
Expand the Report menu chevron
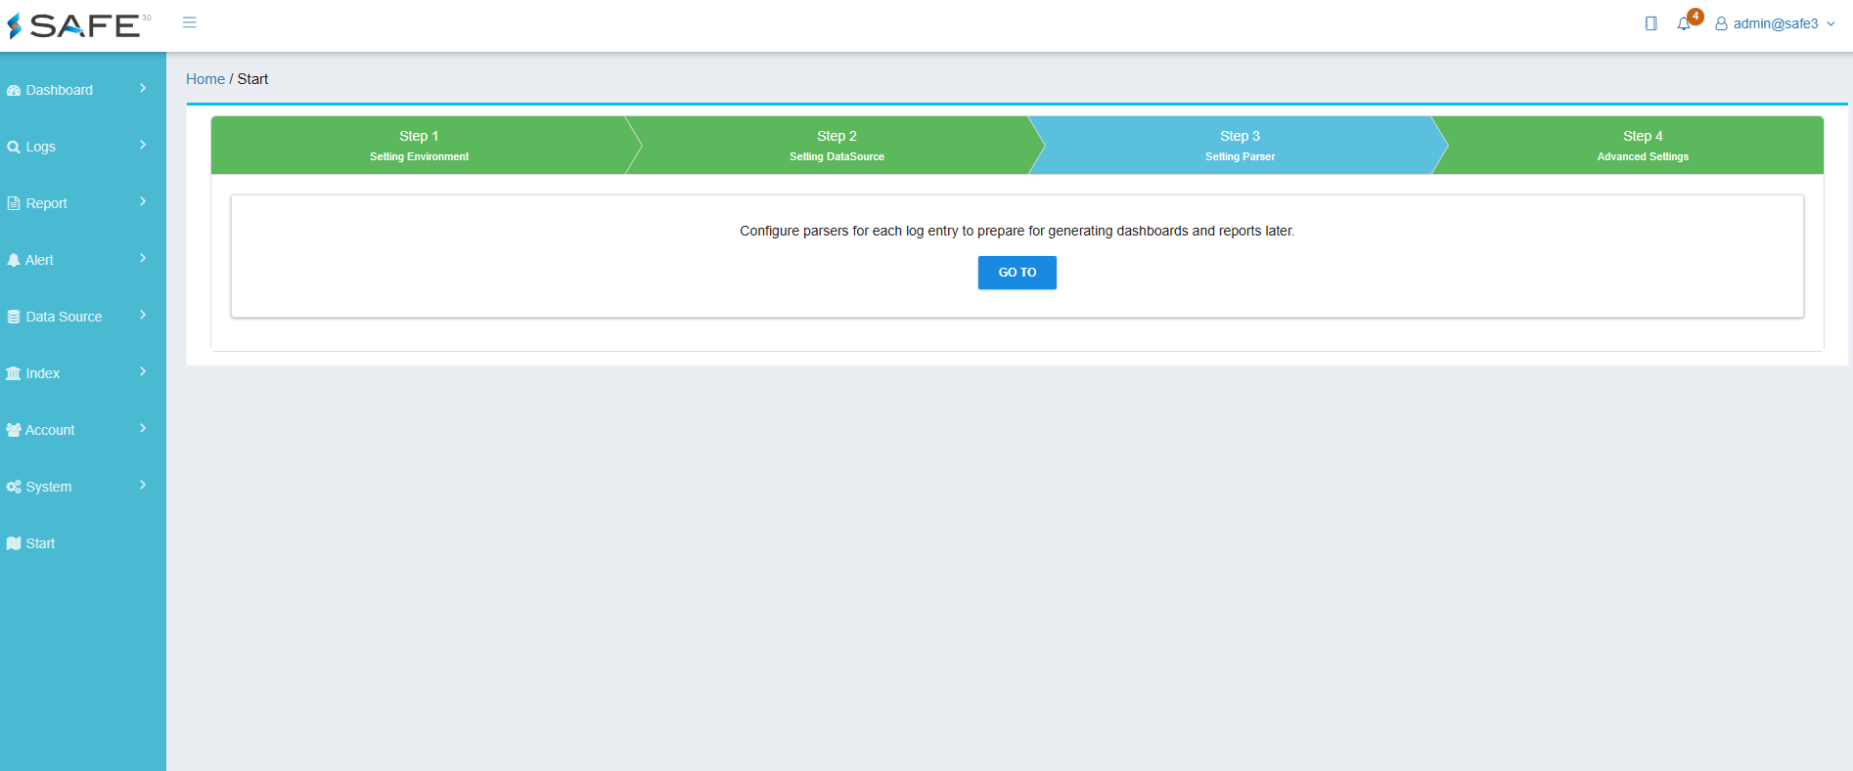tap(143, 202)
